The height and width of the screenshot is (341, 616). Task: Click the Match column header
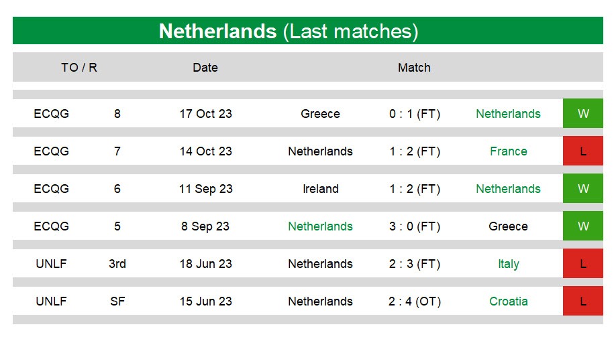point(414,68)
